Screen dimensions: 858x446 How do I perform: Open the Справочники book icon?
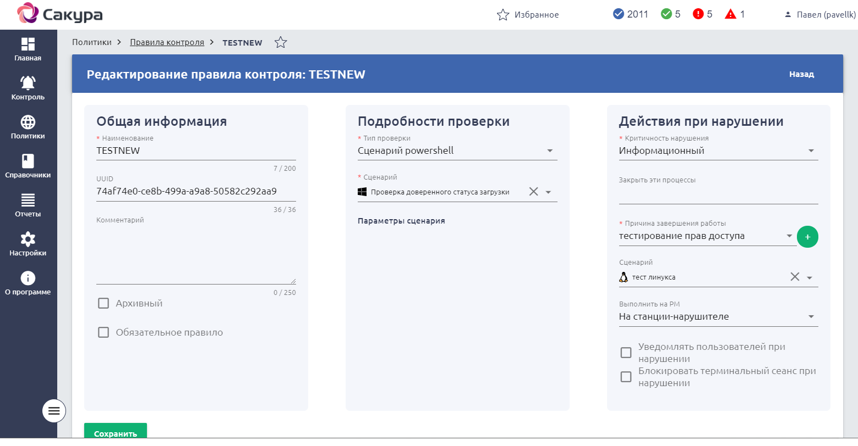pos(28,161)
